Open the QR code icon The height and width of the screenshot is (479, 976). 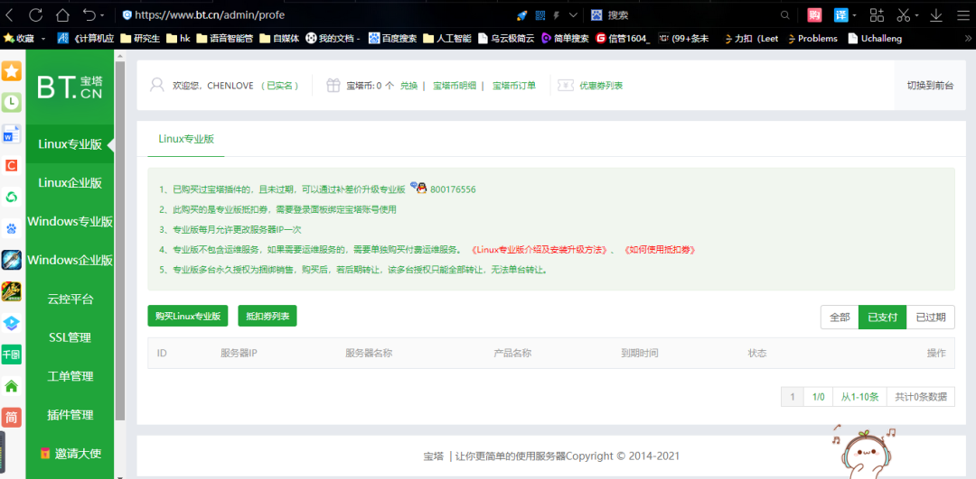click(540, 15)
